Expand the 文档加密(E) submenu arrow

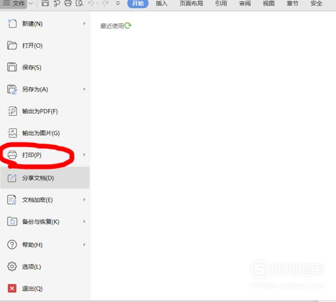[84, 199]
